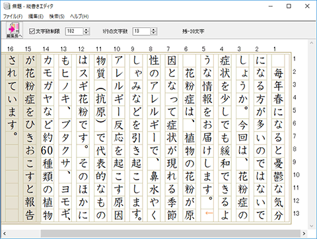Image resolution: width=317 pixels, height=239 pixels.
Task: Click the 60 cell in column 14
Action: (x=47, y=151)
